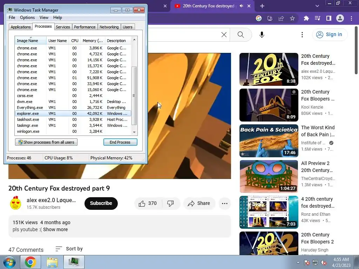Bookmark this page with the star icon
359x269 pixels.
pyautogui.click(x=292, y=18)
